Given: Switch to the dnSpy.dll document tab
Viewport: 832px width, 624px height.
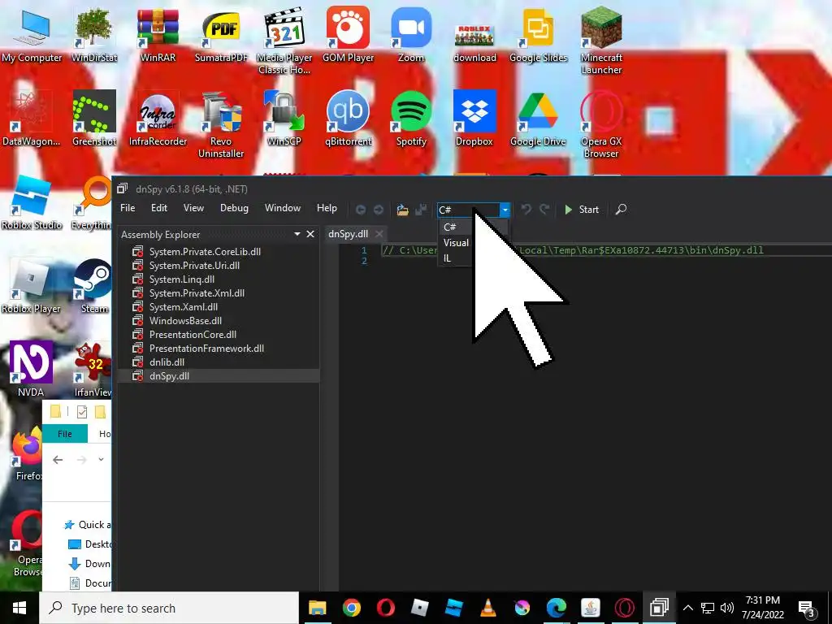Looking at the screenshot, I should pos(348,234).
